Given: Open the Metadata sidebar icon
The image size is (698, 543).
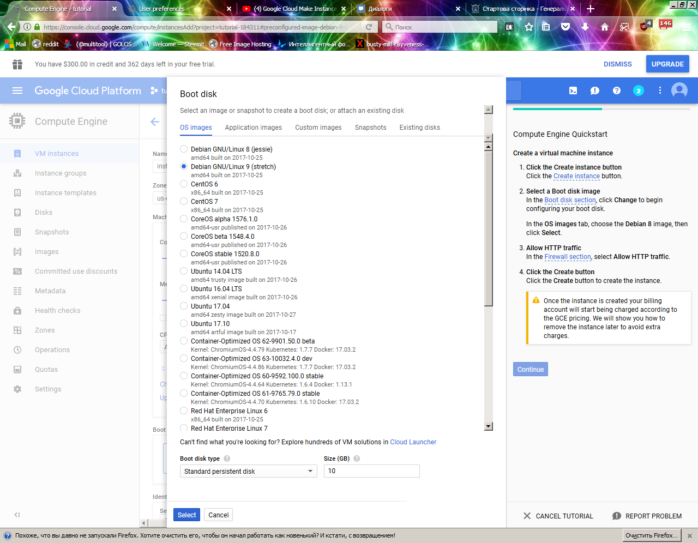Looking at the screenshot, I should pyautogui.click(x=17, y=291).
